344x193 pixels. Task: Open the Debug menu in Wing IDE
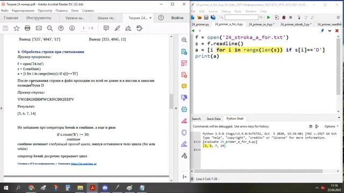(x=226, y=11)
